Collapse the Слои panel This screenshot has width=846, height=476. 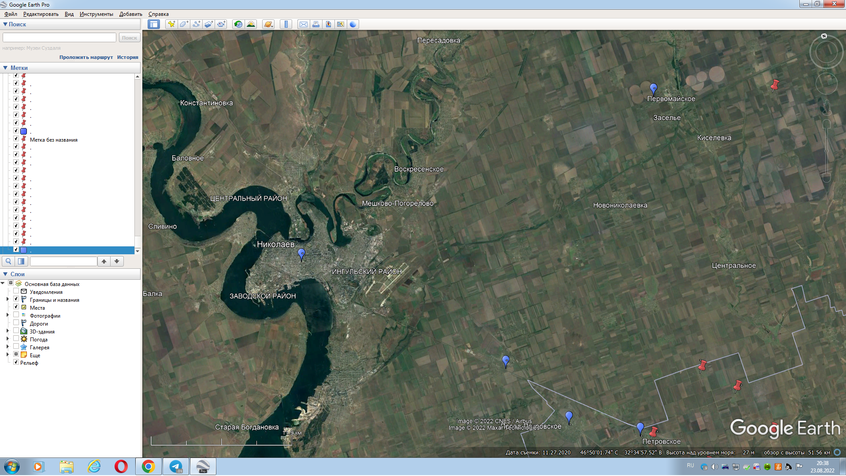pyautogui.click(x=5, y=275)
